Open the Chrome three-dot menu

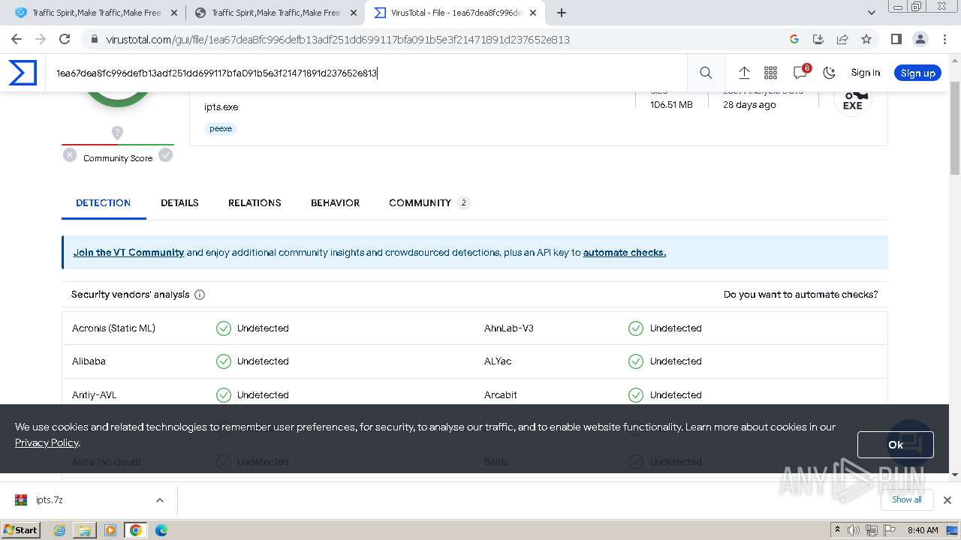(944, 40)
